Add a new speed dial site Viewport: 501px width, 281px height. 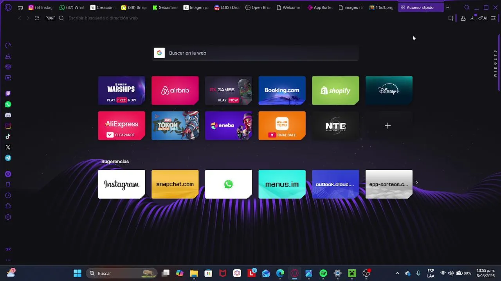387,126
